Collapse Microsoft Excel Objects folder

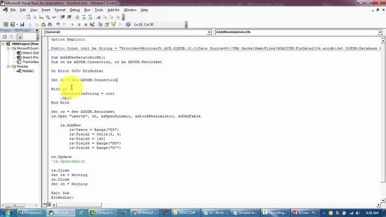tap(8, 48)
